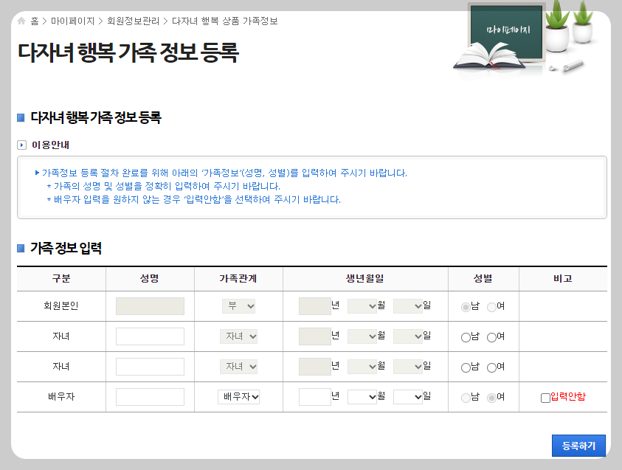Open first 자녀 row 가족관계 dropdown
This screenshot has height=470, width=622.
238,336
